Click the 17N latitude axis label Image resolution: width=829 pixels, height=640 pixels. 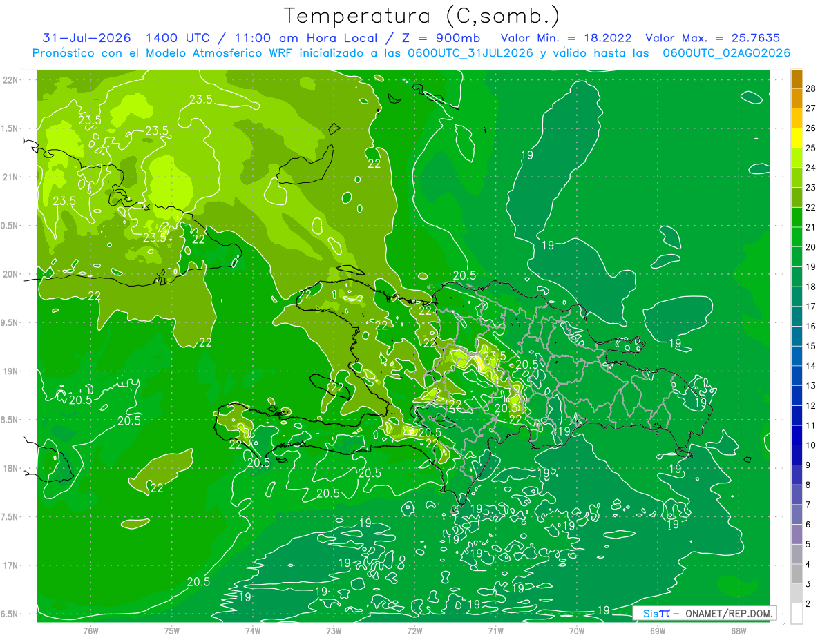click(10, 566)
